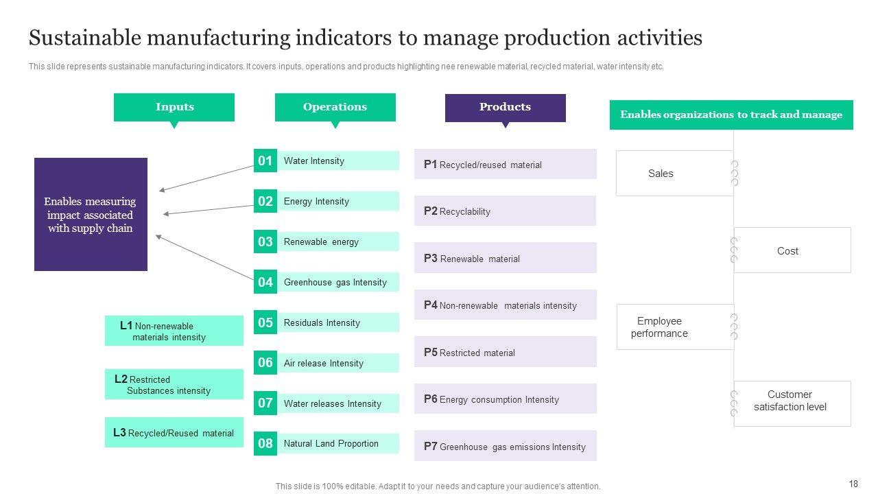The height and width of the screenshot is (494, 878).
Task: Select the 08 Natural Land number badge
Action: 265,443
